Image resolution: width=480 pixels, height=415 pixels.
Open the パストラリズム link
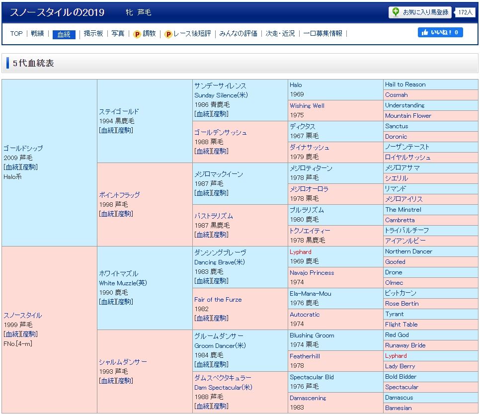coord(214,216)
